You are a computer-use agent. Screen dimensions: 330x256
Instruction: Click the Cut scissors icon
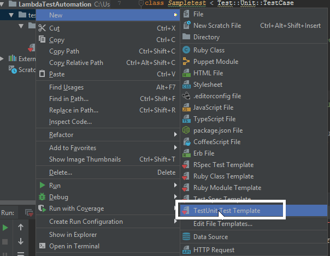pyautogui.click(x=42, y=28)
